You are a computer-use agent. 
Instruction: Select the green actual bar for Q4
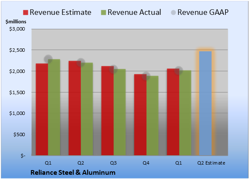pos(152,116)
